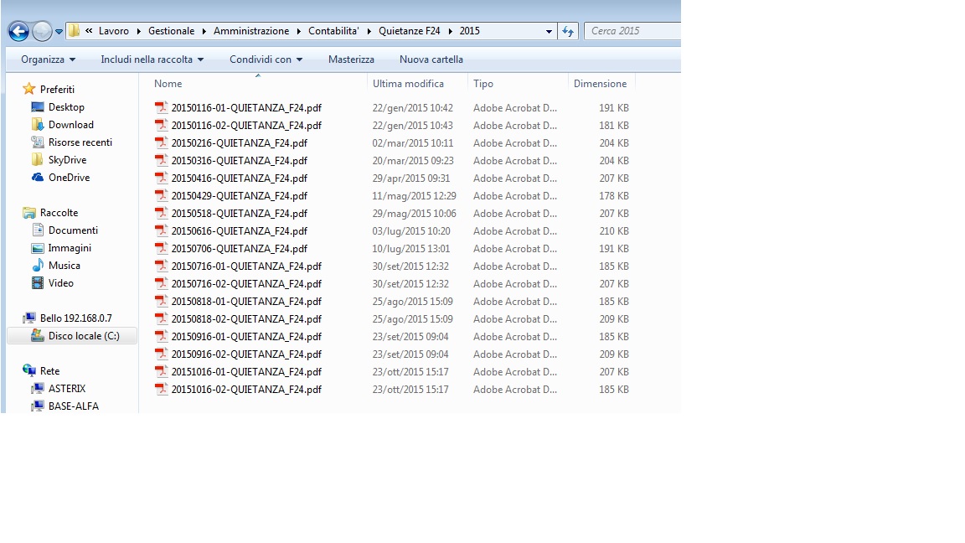The height and width of the screenshot is (543, 965).
Task: Open network computer ASTERIX
Action: pos(66,389)
